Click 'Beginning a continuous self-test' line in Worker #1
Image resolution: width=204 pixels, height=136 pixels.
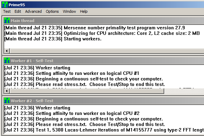click(83, 79)
